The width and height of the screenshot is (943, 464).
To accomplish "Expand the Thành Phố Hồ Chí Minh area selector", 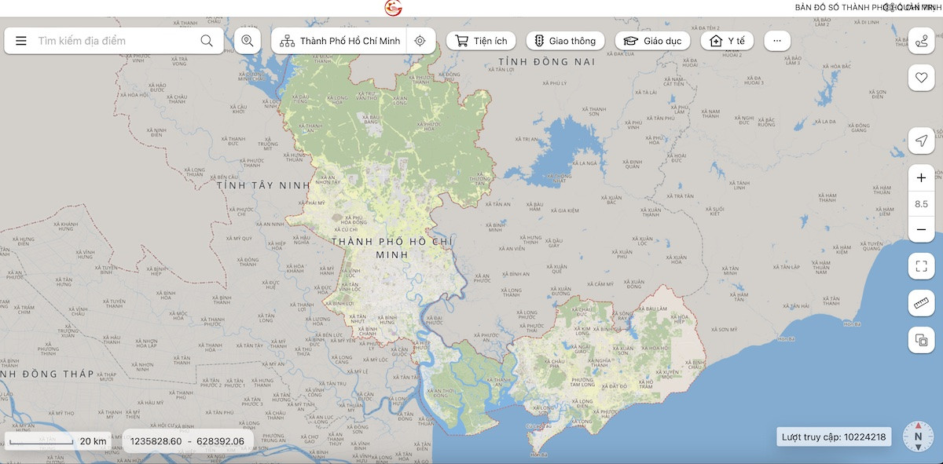I will pos(339,41).
